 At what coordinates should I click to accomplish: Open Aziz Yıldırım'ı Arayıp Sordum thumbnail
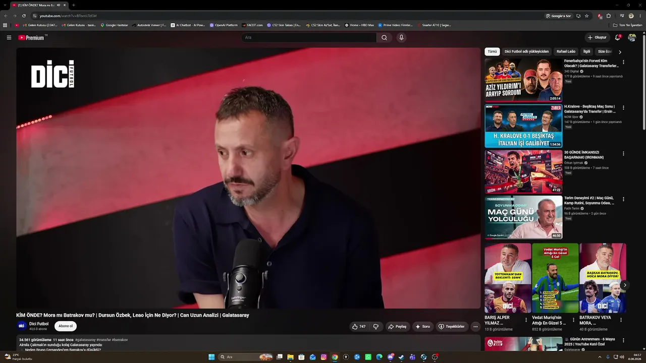click(x=523, y=80)
